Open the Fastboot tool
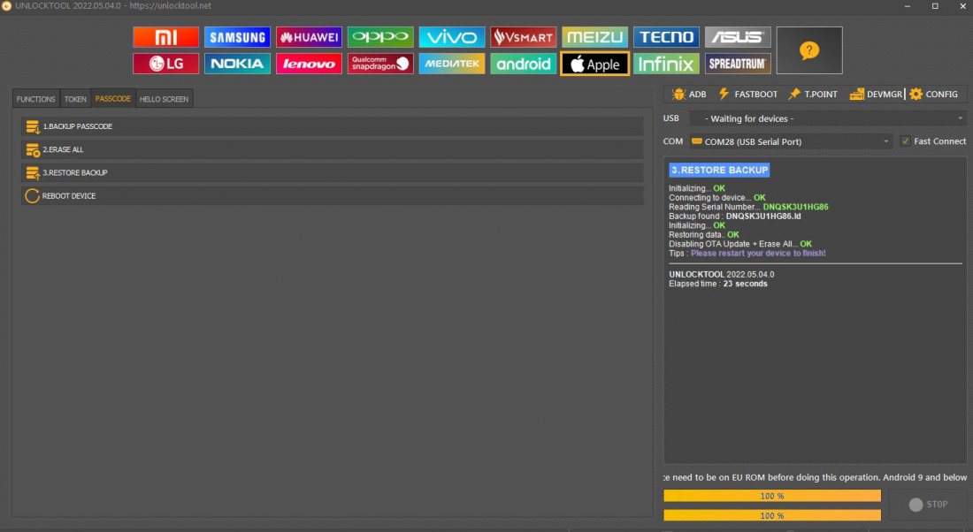Image resolution: width=973 pixels, height=532 pixels. (747, 95)
